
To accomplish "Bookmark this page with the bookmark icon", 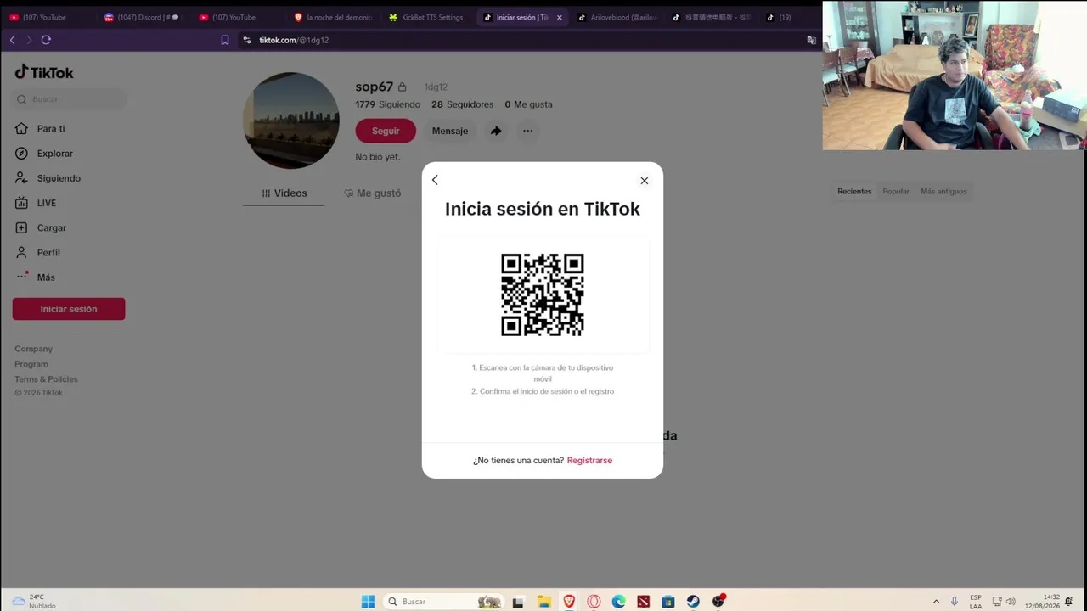I will (x=225, y=40).
